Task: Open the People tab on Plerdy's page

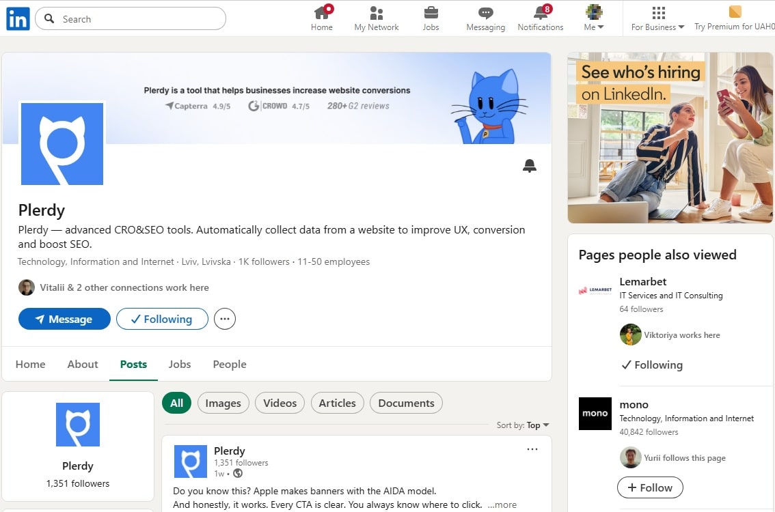Action: [x=229, y=364]
